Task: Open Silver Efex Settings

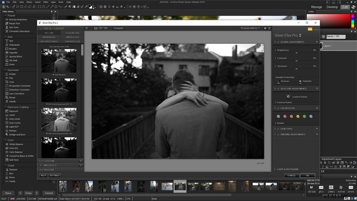Action: [x=54, y=175]
